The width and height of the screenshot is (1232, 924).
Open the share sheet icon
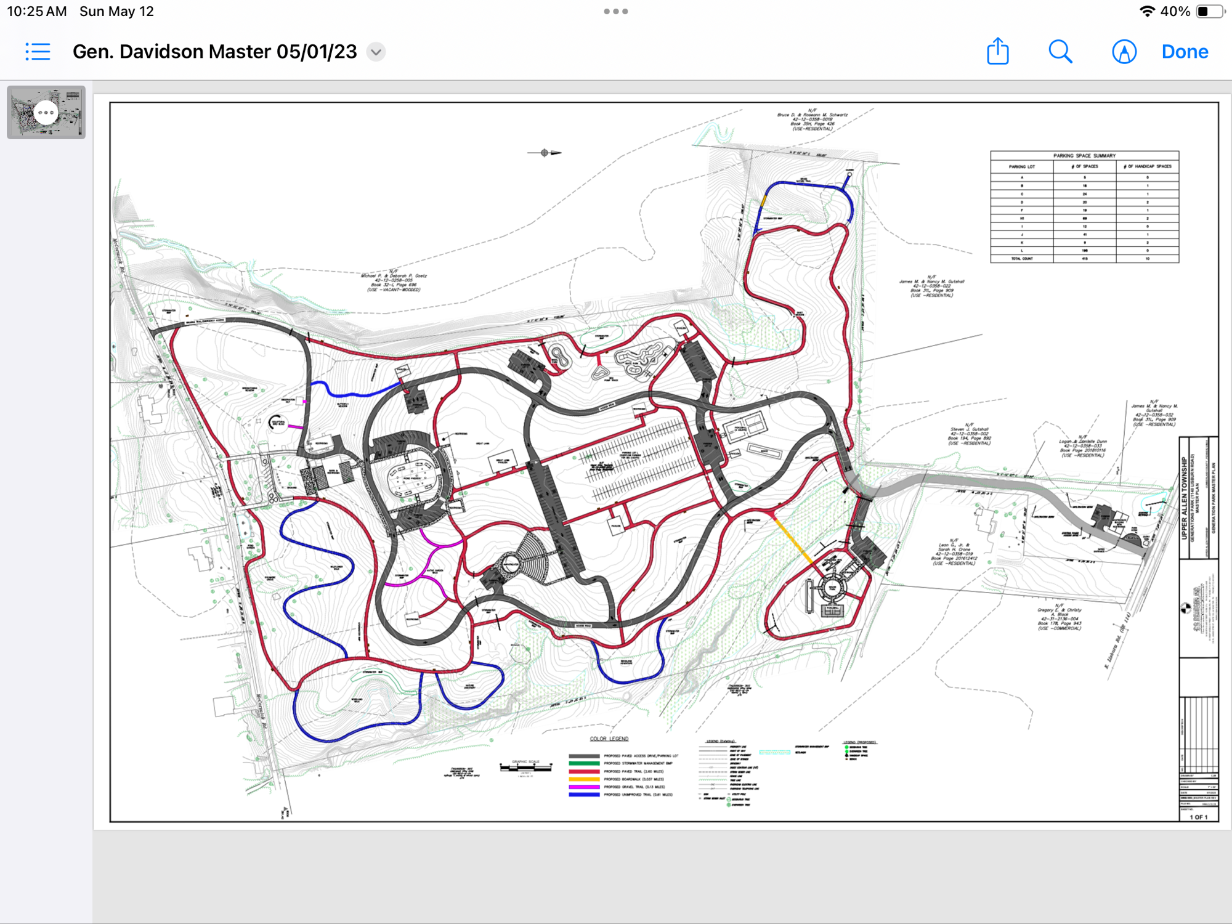[x=997, y=52]
